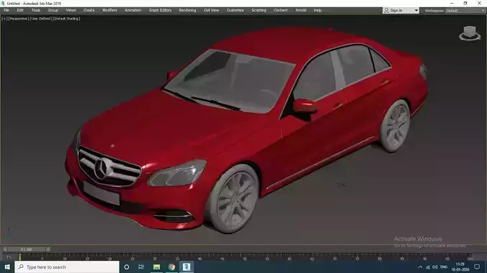Click the 3ds Max icon in the title bar
Screen dimensions: 487x273
(3, 4)
